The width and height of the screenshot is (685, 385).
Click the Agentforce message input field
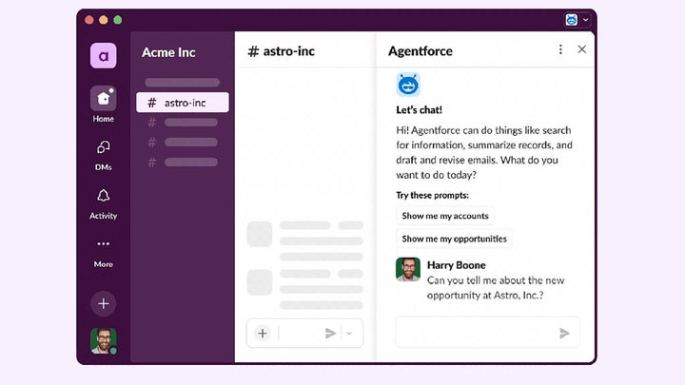click(x=474, y=333)
